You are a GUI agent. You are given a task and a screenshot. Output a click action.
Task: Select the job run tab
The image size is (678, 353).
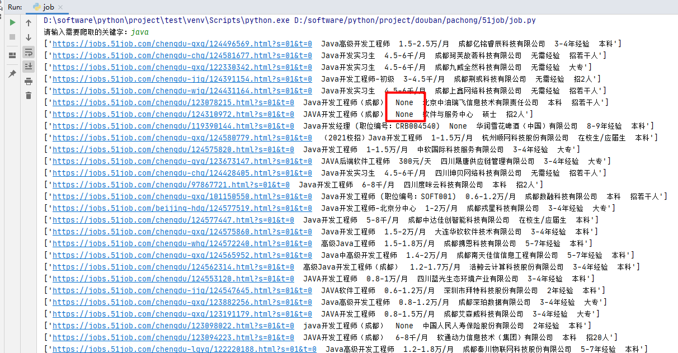[x=44, y=7]
